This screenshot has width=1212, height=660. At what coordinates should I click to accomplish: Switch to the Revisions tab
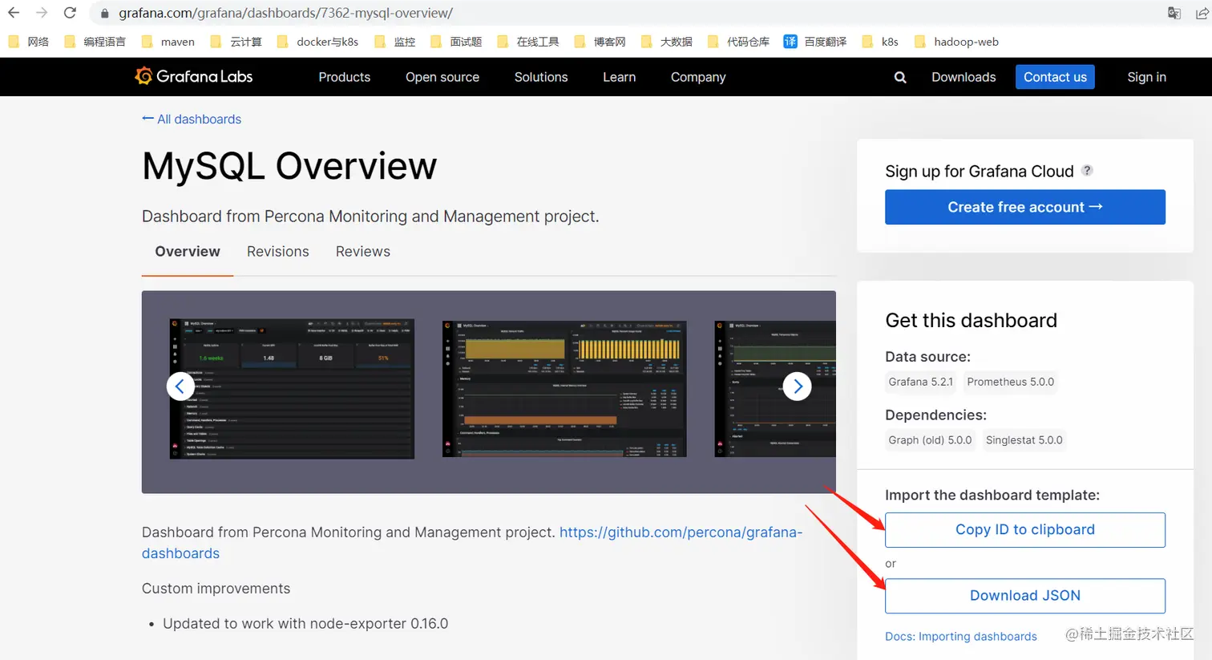tap(278, 252)
